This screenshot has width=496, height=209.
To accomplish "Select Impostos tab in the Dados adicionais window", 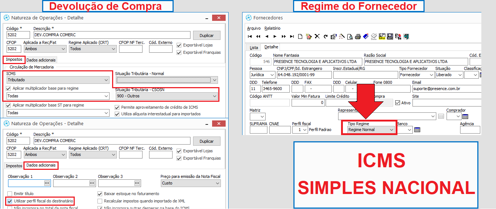I will pos(14,166).
